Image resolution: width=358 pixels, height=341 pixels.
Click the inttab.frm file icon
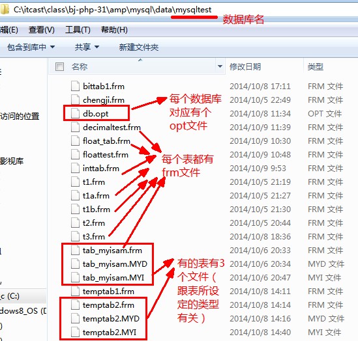75,168
